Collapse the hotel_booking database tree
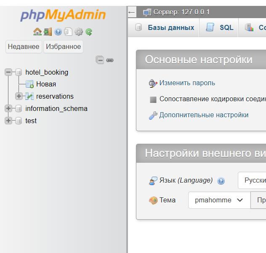Screen dimensions: 266x253 (x=8, y=72)
